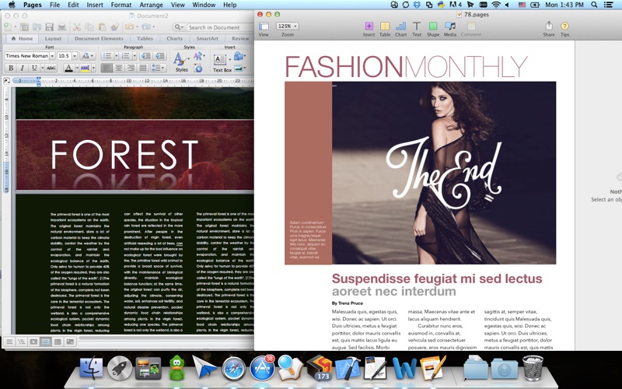Click Redo arrow in Word toolbar

145,27
